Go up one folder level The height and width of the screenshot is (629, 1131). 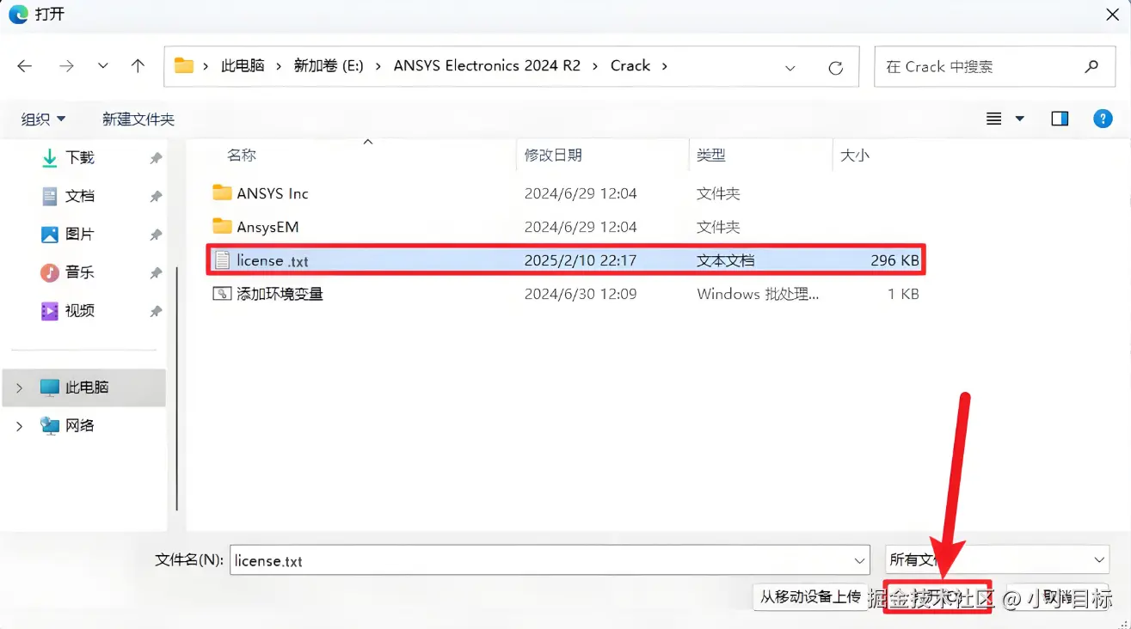138,66
